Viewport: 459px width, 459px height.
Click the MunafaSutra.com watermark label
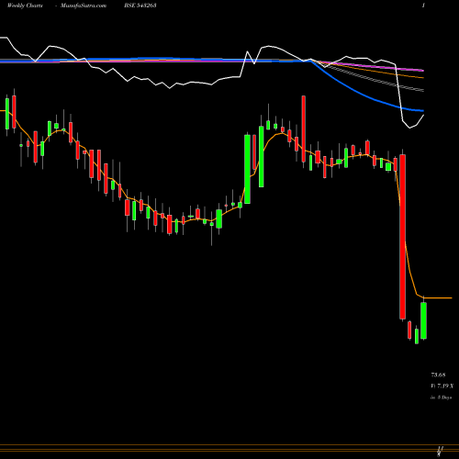point(84,6)
